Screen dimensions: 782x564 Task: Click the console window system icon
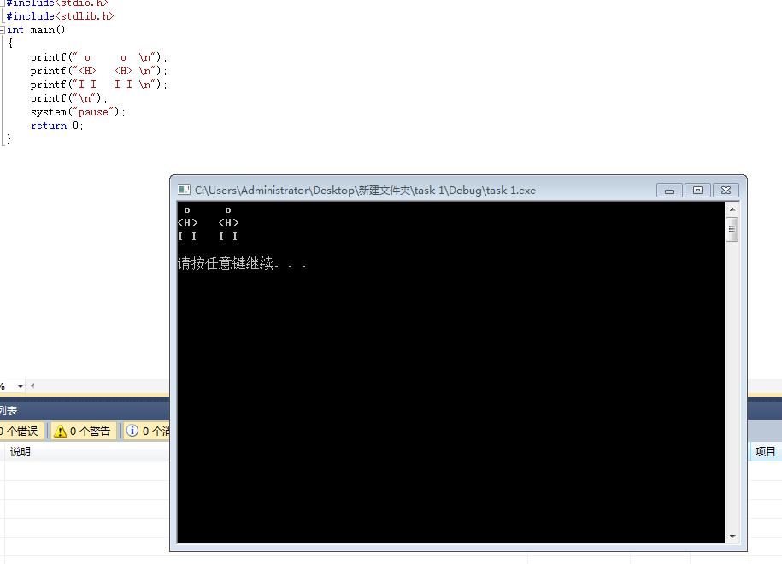pos(184,190)
